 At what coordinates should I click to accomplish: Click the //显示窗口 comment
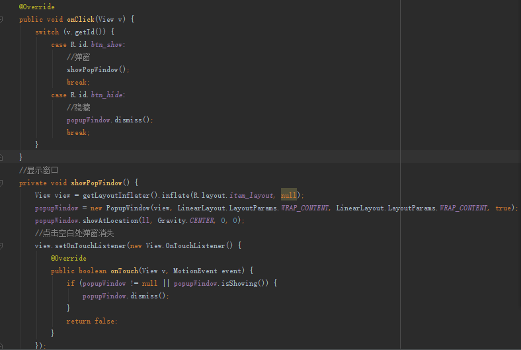point(38,171)
